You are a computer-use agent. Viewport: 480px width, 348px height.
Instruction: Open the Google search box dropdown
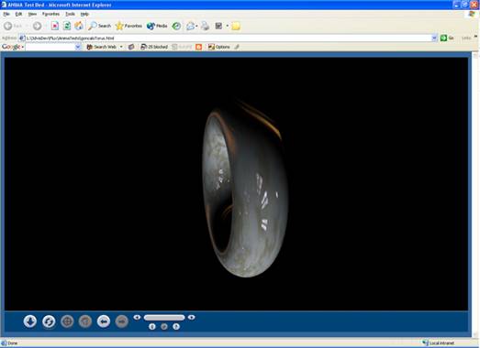78,47
